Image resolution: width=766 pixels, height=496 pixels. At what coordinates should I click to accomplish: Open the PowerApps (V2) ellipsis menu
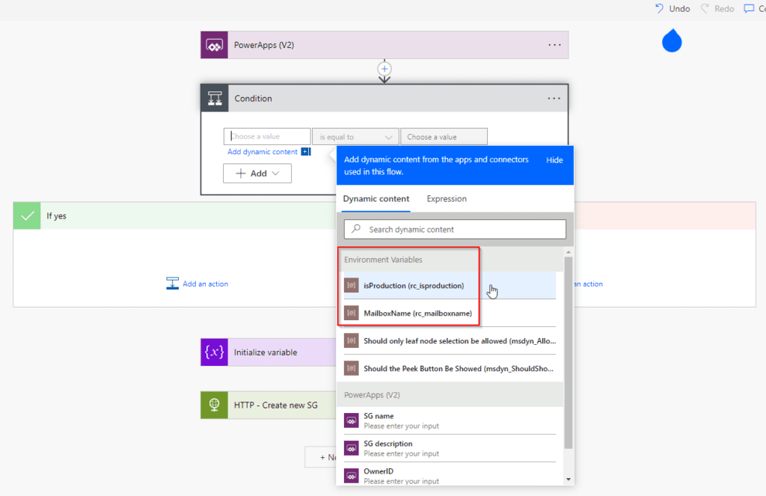[554, 45]
